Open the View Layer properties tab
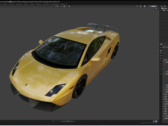This screenshot has height=126, width=168. click(161, 56)
